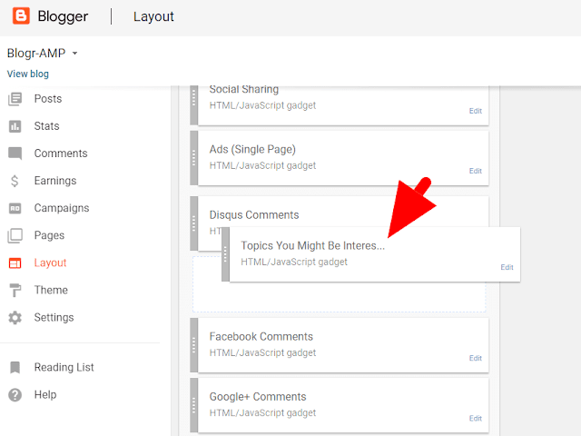This screenshot has width=581, height=436.
Task: Click the Reading List bookmark icon
Action: [x=15, y=367]
